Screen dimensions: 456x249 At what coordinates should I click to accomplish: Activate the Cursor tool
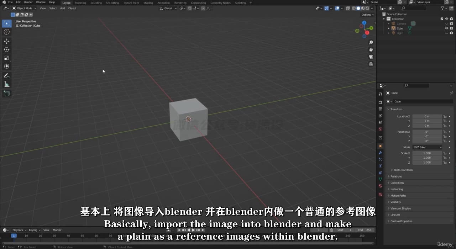pos(6,32)
